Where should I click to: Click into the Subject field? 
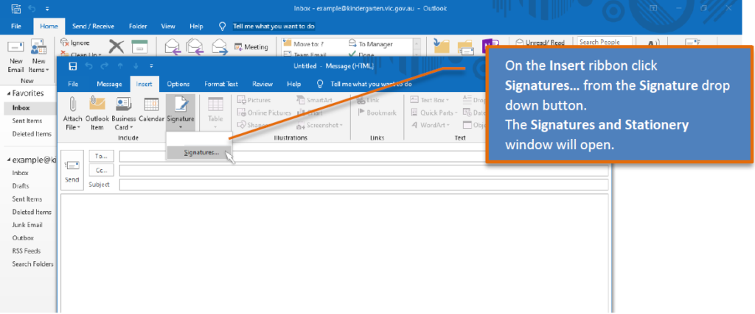[363, 185]
